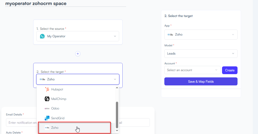The image size is (258, 134).
Task: Focus the Email Details notification input
Action: (x=21, y=122)
